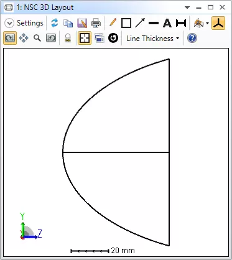Choose the rectangle drawing tool

pos(126,23)
